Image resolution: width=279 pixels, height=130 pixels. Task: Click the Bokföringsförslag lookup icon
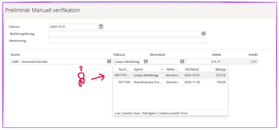pyautogui.click(x=204, y=34)
